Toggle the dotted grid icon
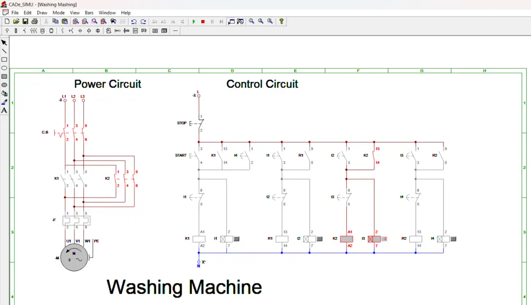Image resolution: width=531 pixels, height=305 pixels. tap(122, 21)
